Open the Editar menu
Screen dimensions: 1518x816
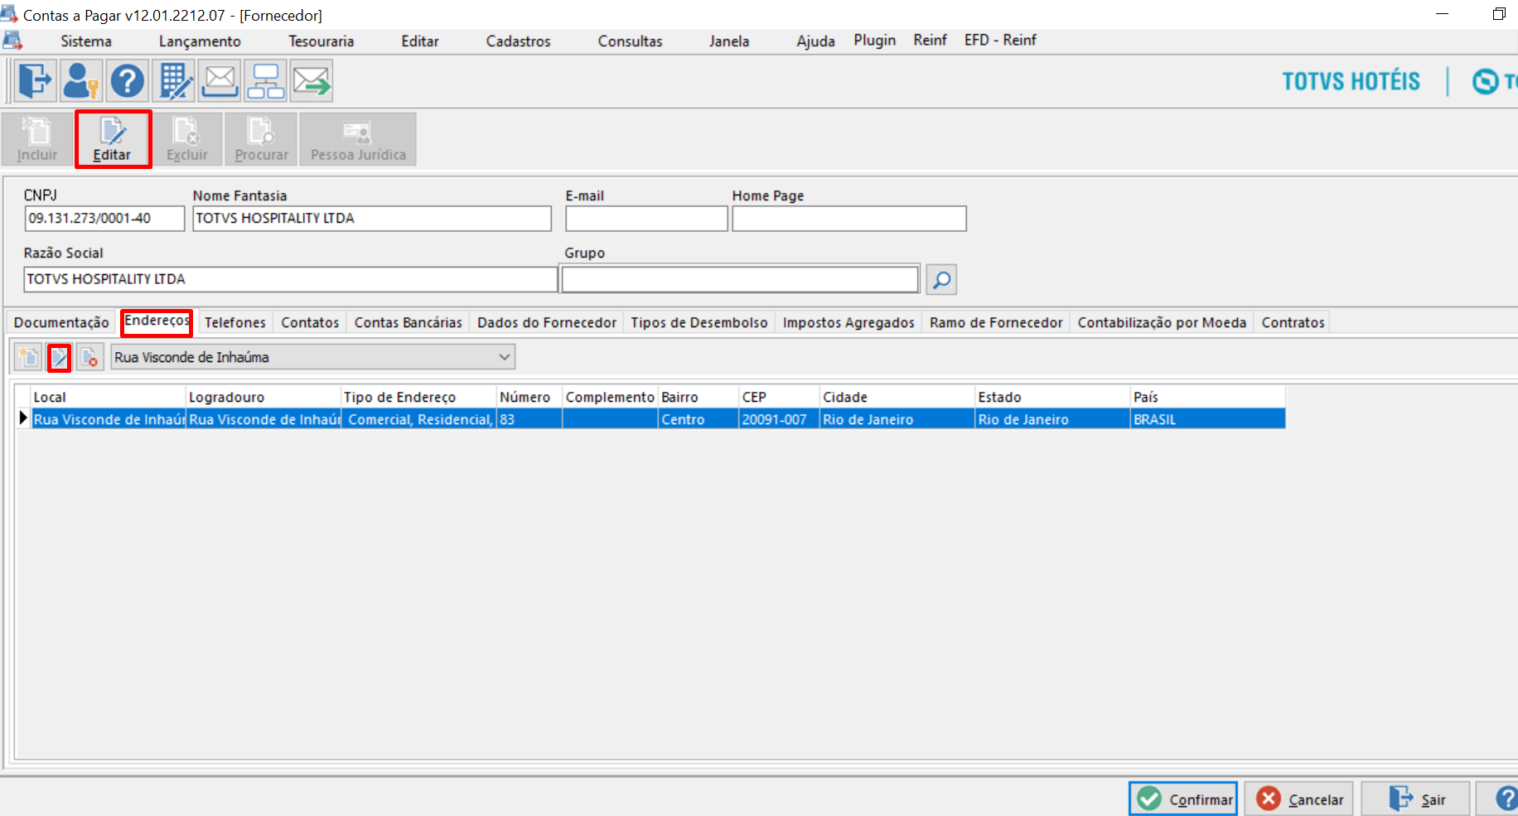tap(420, 41)
